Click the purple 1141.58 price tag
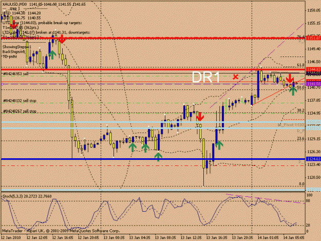The width and height of the screenshot is (321, 241). (x=313, y=84)
